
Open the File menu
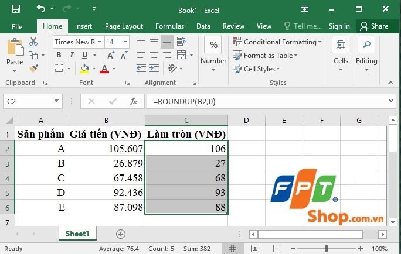coord(17,26)
